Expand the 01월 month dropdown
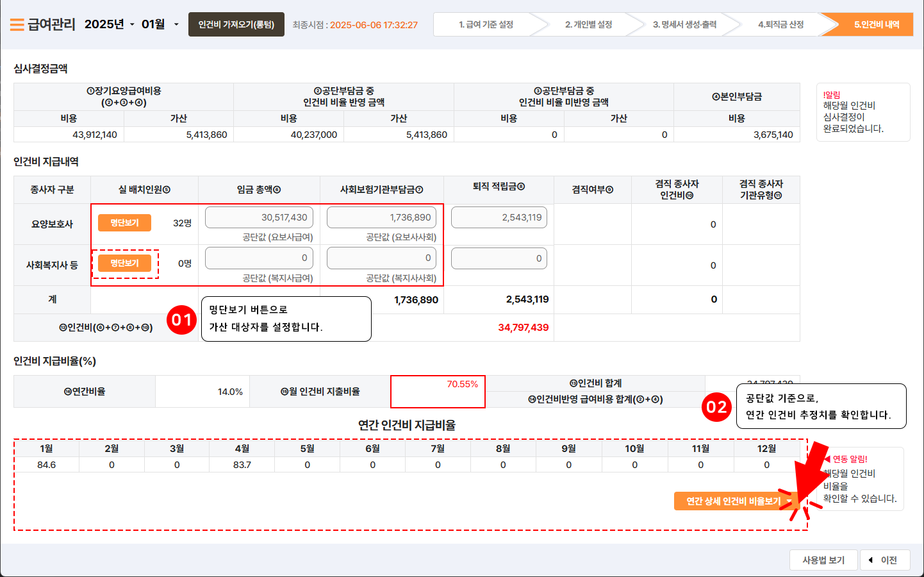 (160, 24)
